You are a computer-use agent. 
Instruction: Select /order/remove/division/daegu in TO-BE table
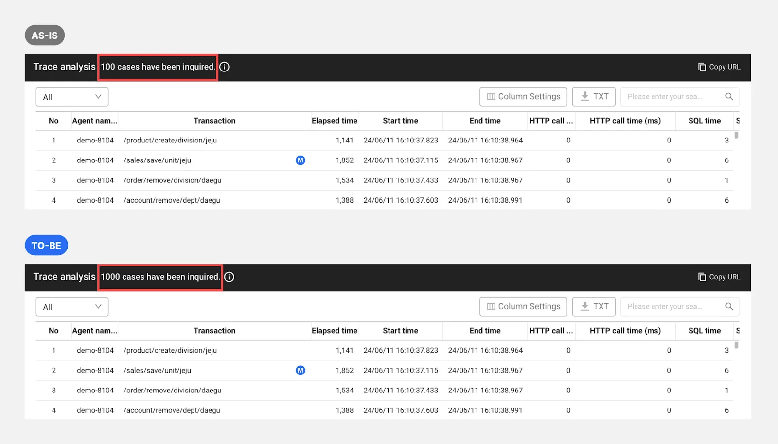[x=172, y=391]
